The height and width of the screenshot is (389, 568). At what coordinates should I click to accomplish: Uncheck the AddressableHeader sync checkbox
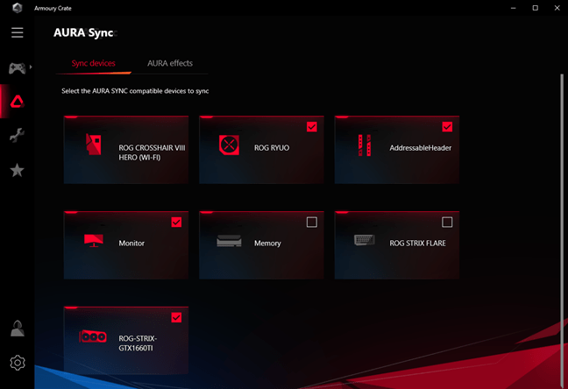(447, 127)
